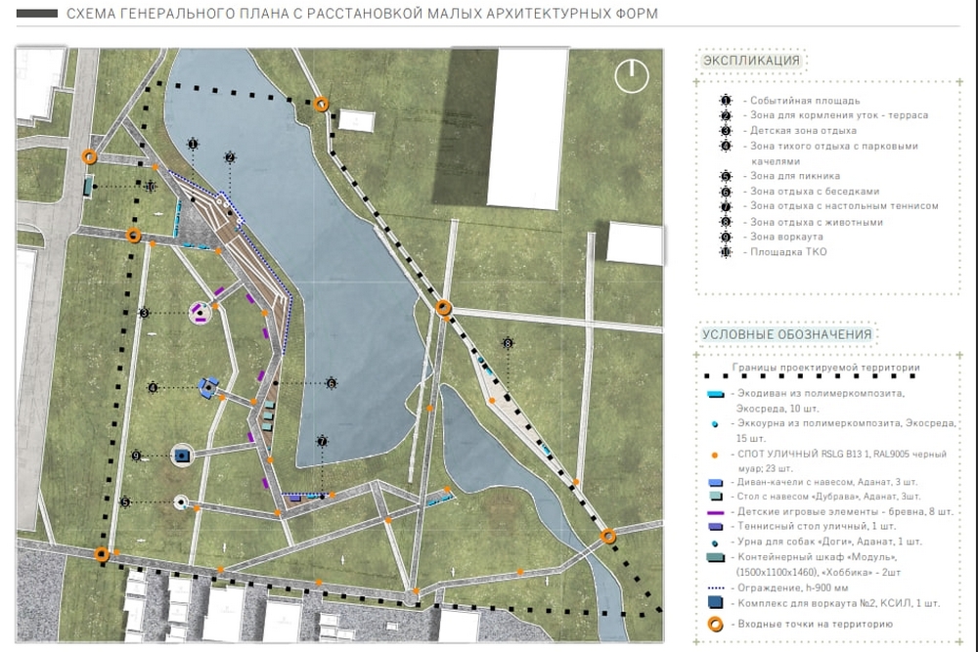The width and height of the screenshot is (978, 652).
Task: Click the purple line legend swatch for бревна
Action: pyautogui.click(x=717, y=511)
